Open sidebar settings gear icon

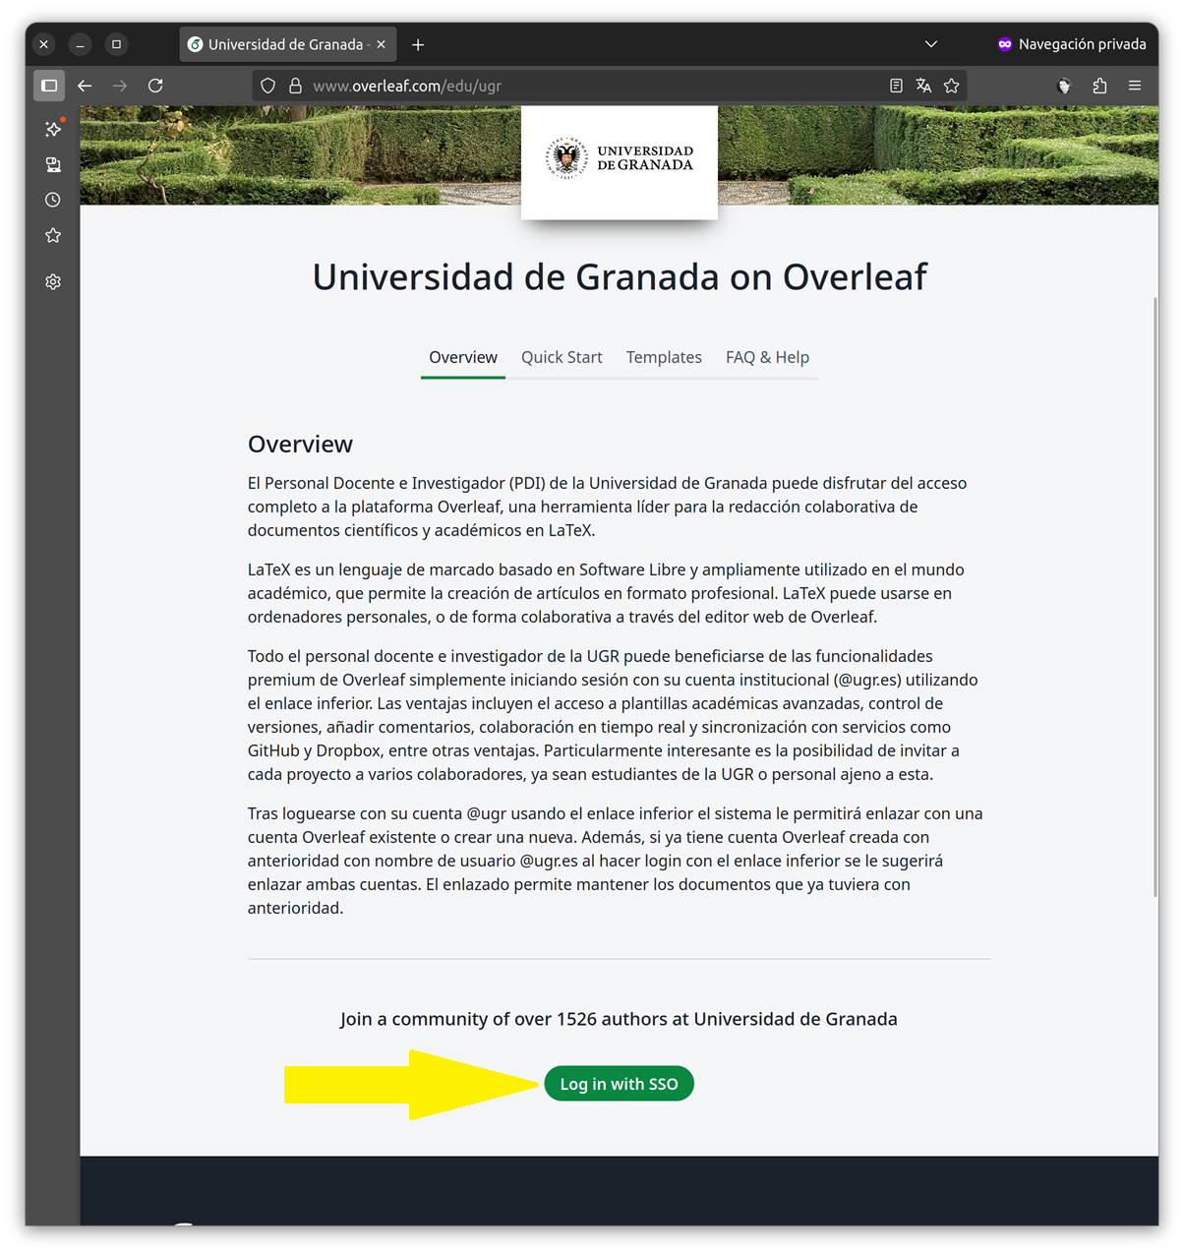click(53, 282)
